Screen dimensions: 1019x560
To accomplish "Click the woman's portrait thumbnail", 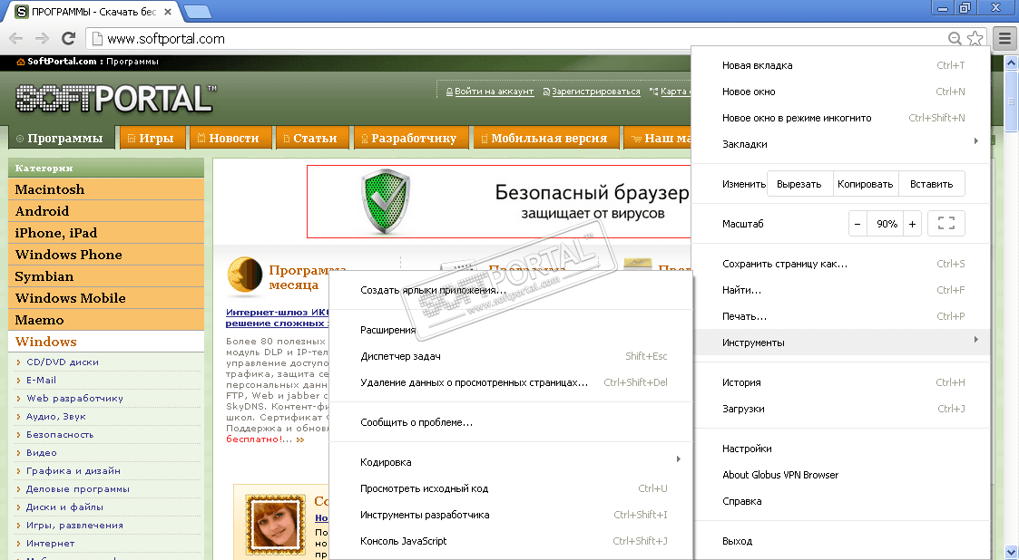I will point(276,523).
